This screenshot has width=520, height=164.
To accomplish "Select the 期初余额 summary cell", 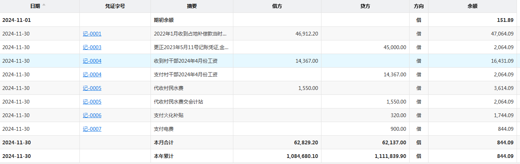I will (164, 20).
